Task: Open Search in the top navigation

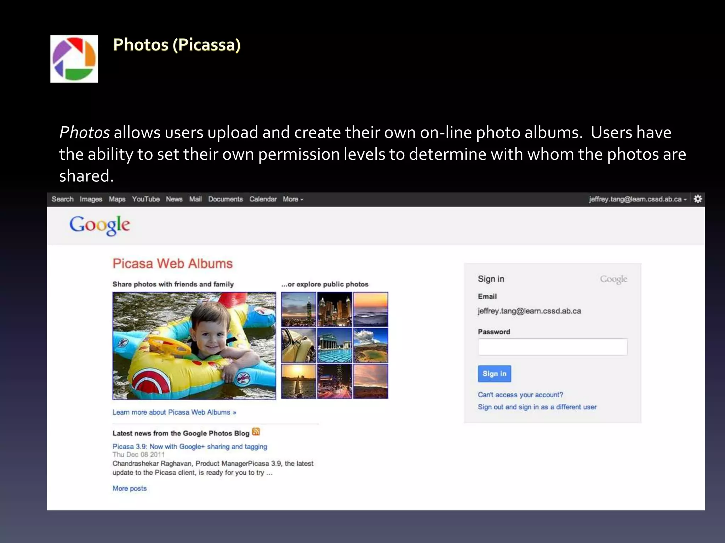Action: 63,199
